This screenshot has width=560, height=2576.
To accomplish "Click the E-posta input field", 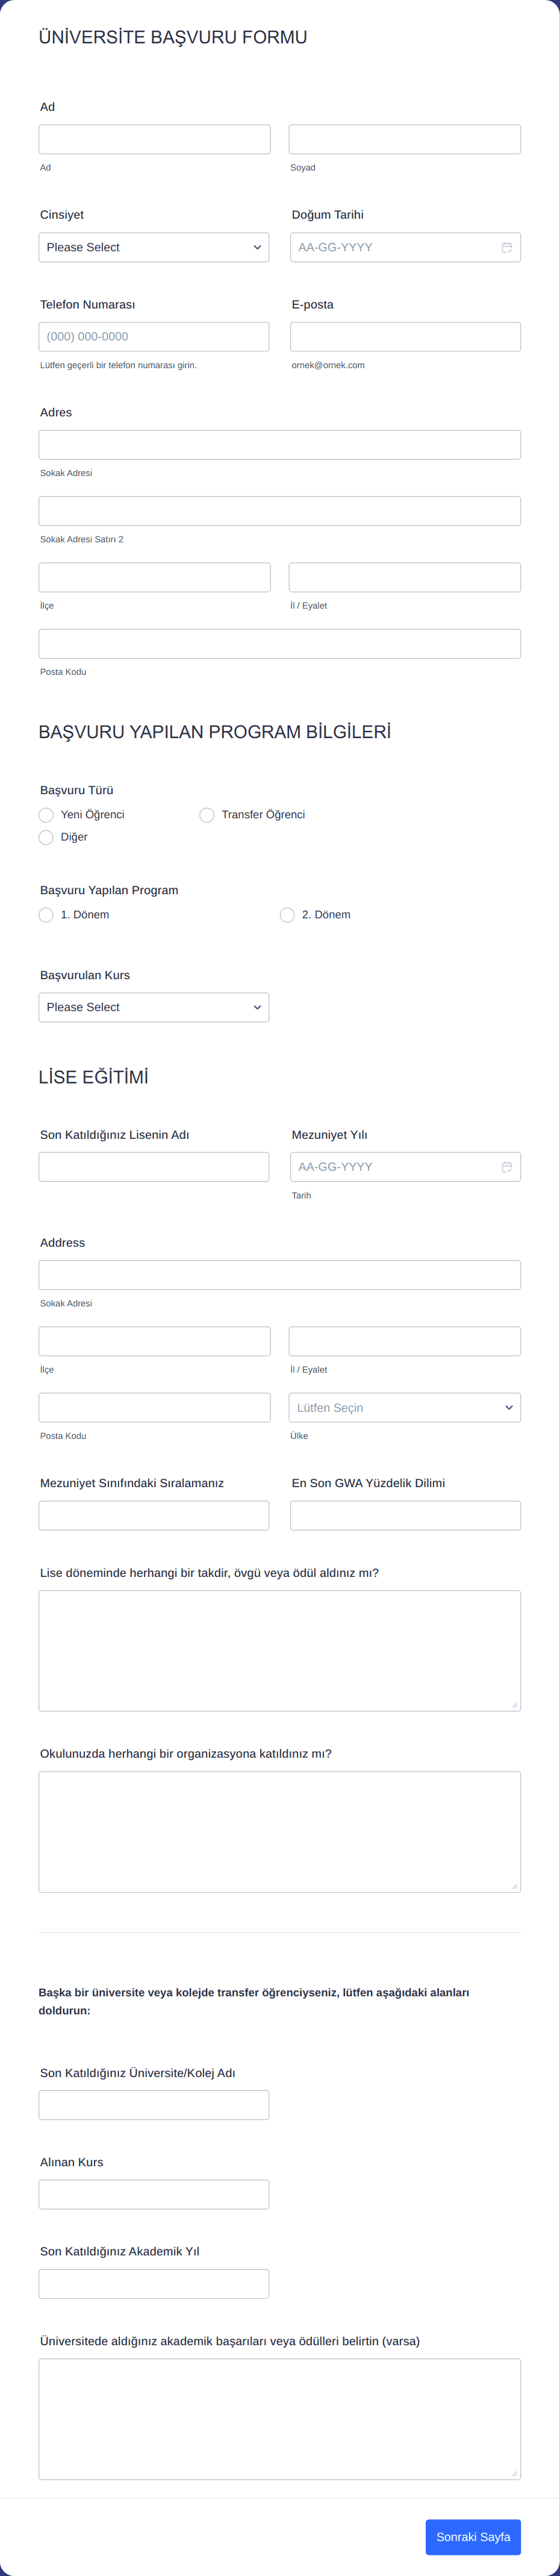I will tap(405, 336).
